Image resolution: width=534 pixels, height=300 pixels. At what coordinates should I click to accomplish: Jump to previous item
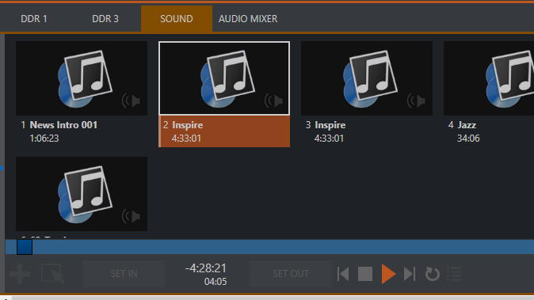tap(343, 274)
